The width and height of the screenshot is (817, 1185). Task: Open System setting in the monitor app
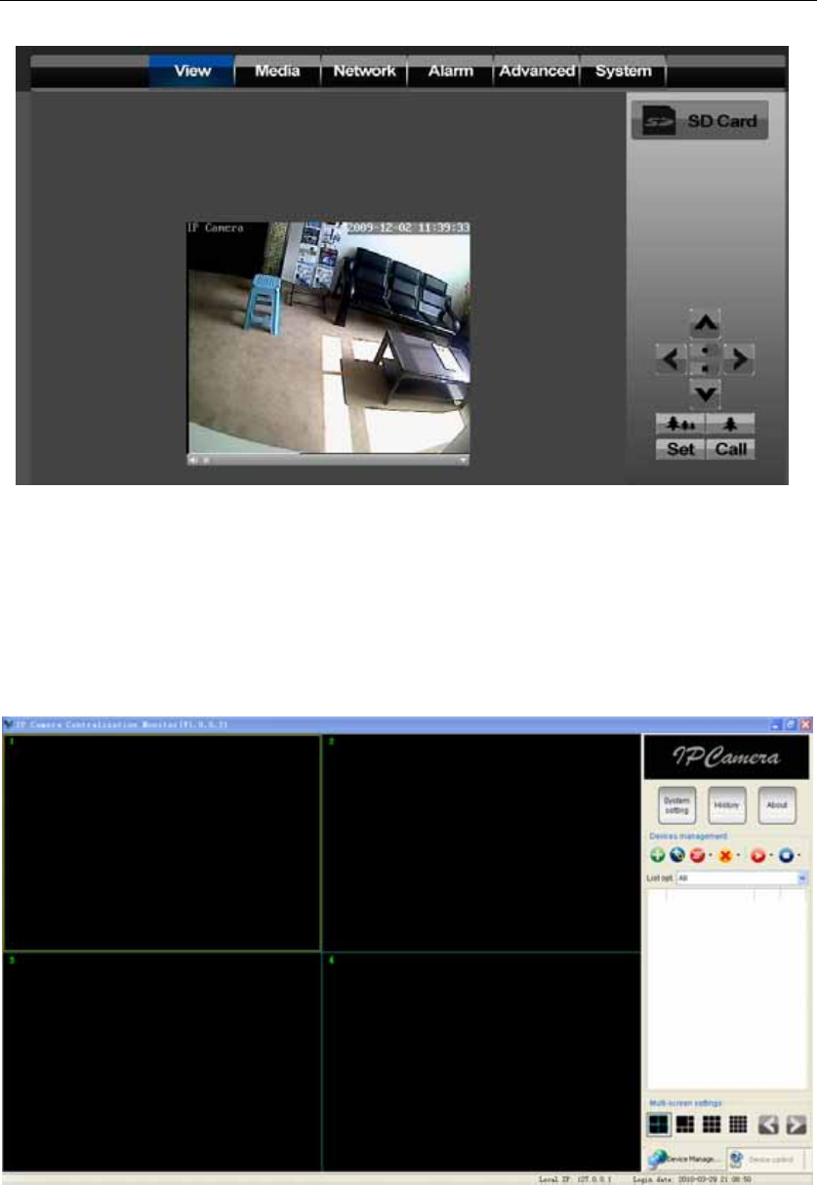677,805
